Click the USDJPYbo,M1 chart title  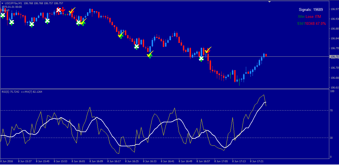point(13,3)
